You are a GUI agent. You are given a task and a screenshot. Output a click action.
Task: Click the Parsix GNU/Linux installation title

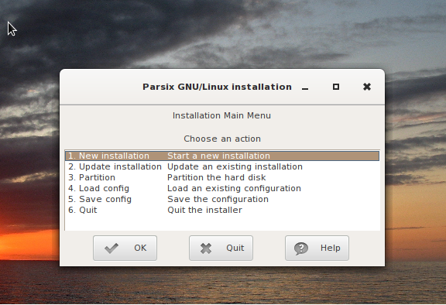[217, 87]
